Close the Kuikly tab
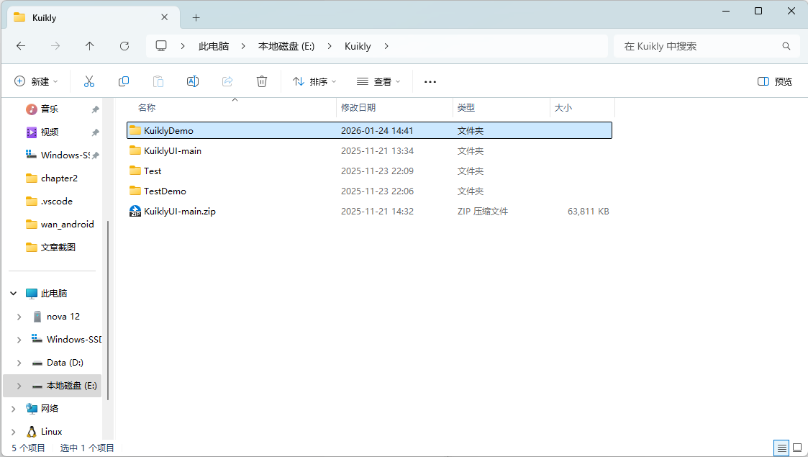This screenshot has width=808, height=457. point(164,17)
